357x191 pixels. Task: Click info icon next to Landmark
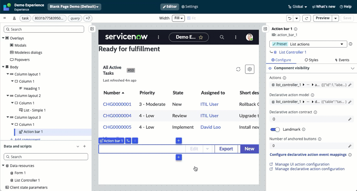tap(303, 129)
